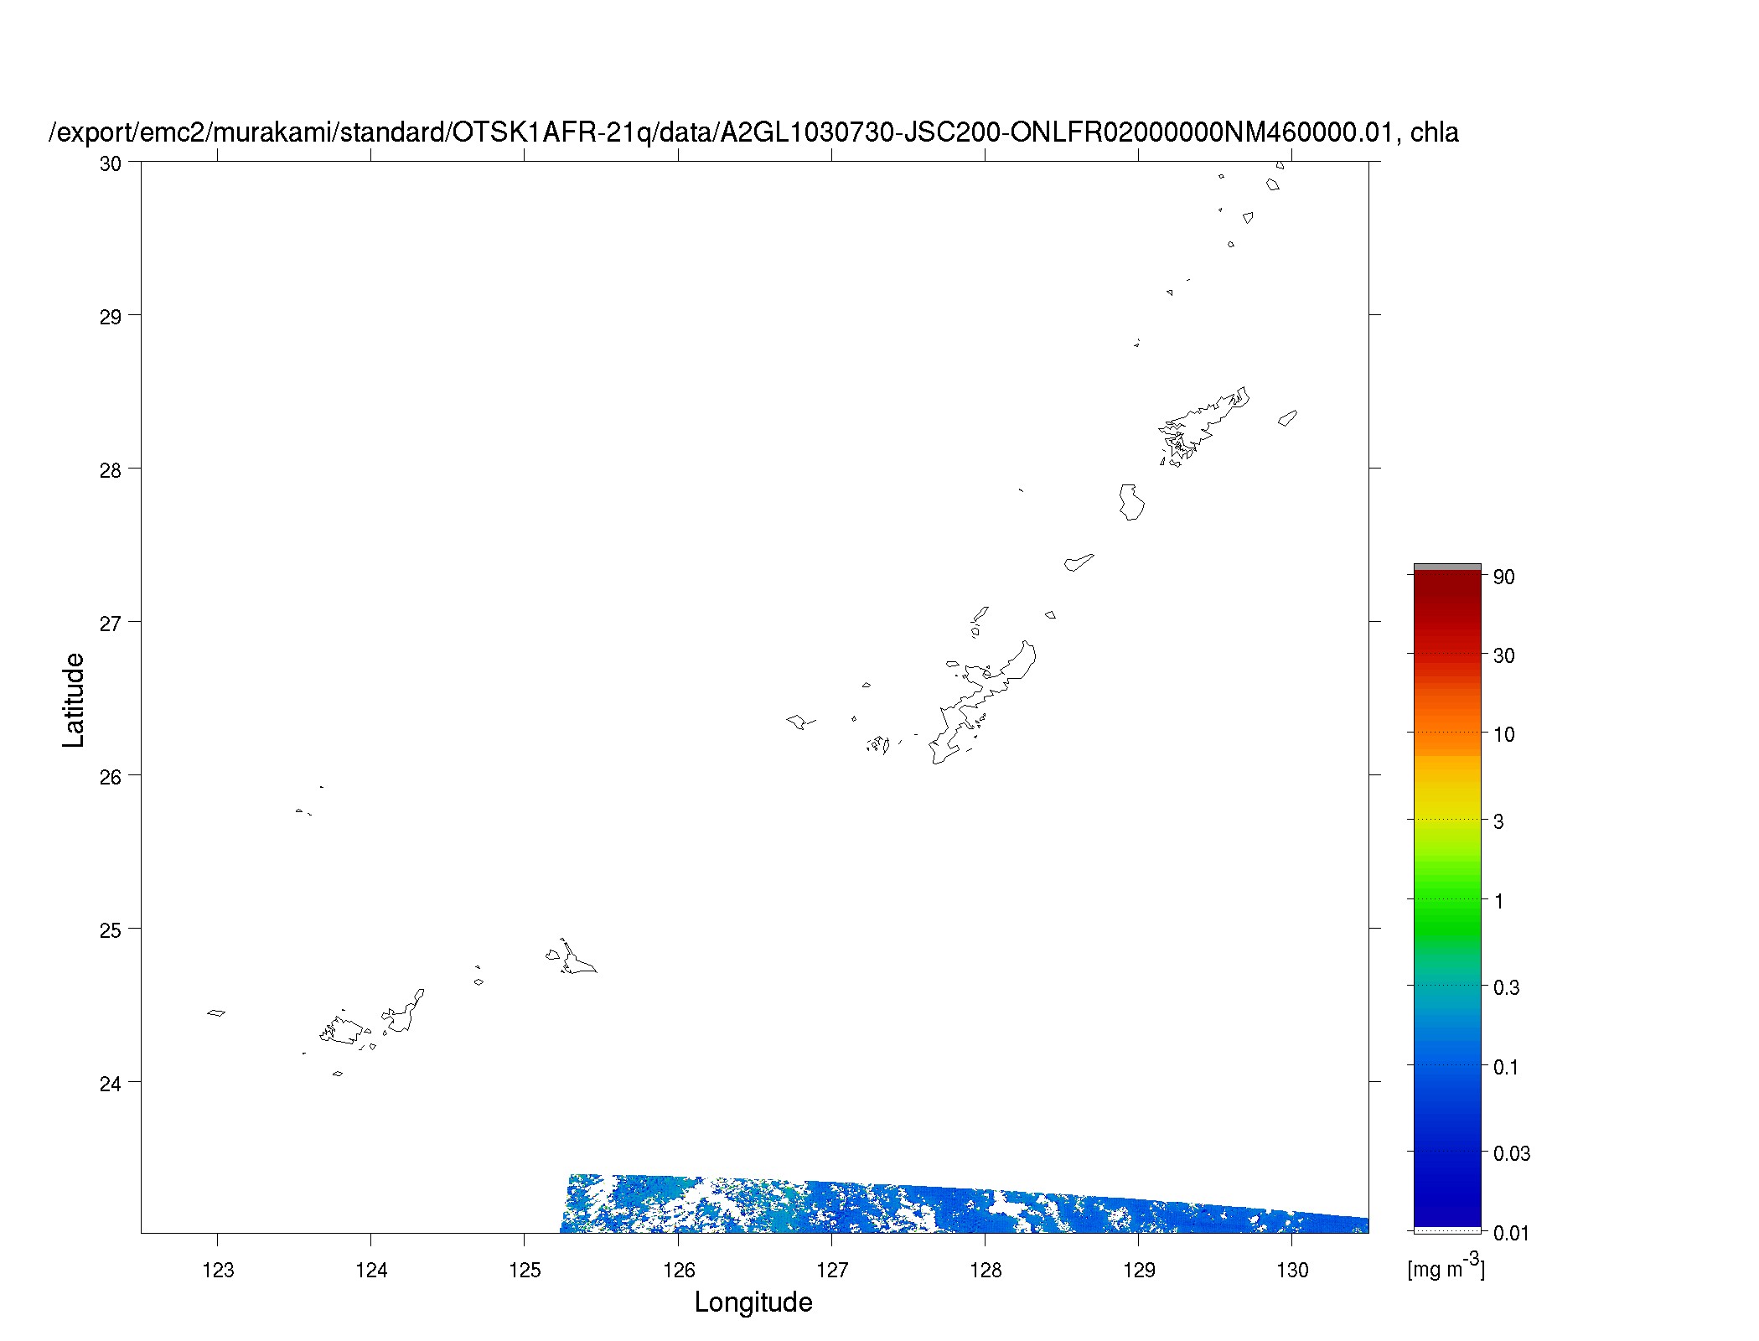Click the Latitude axis label

(74, 700)
